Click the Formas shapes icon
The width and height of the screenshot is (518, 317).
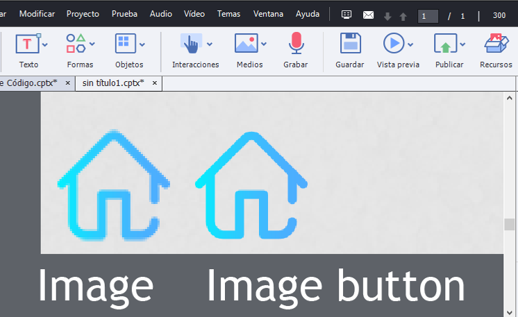click(76, 44)
